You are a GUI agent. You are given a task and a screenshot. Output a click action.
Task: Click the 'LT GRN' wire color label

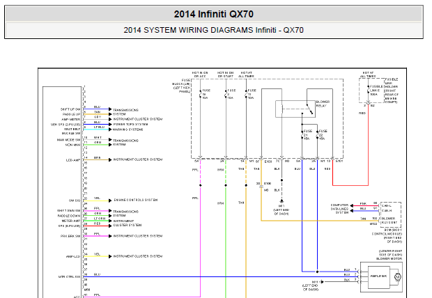tap(100, 219)
